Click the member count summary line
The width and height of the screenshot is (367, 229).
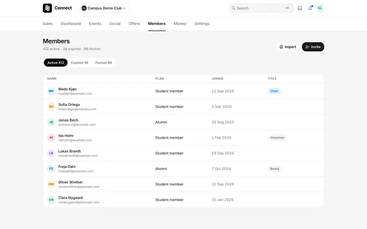(x=72, y=49)
